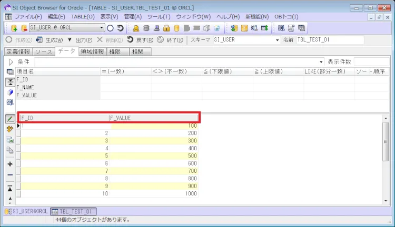Click the collapse condition pane icon
The height and width of the screenshot is (227, 395).
[10, 82]
